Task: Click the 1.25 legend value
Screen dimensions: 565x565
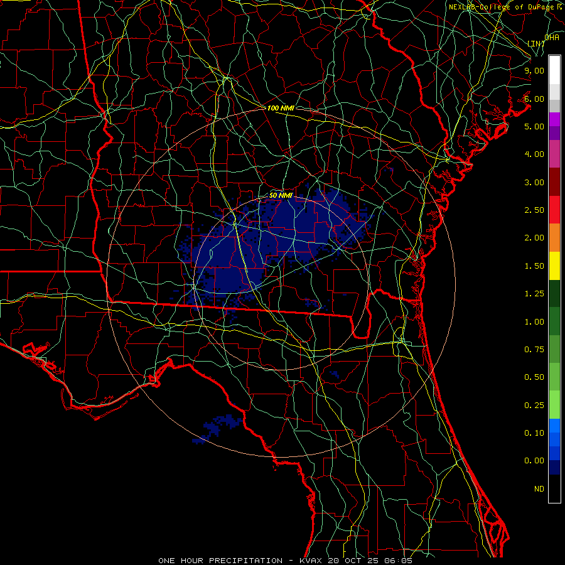Action: (534, 294)
